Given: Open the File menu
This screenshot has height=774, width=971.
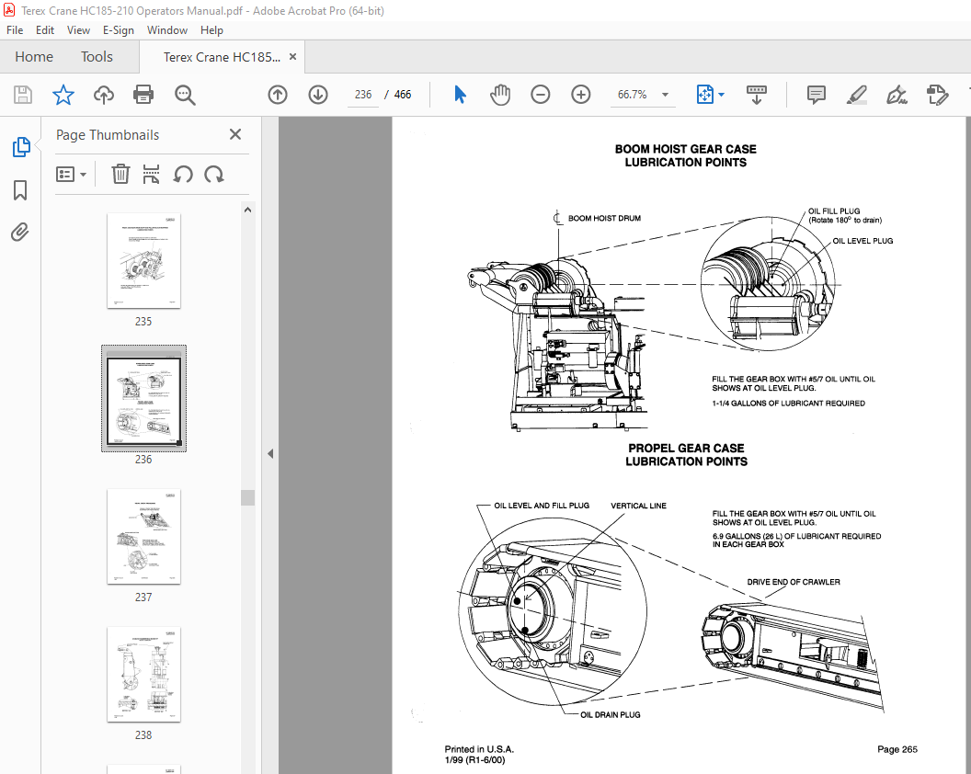Looking at the screenshot, I should click(14, 30).
